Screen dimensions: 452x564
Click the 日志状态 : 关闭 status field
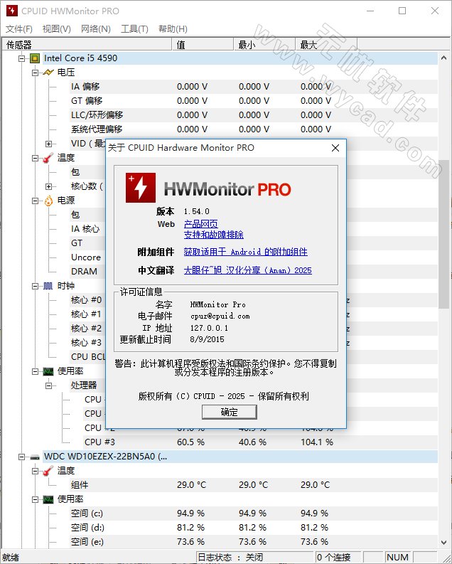[x=255, y=557]
